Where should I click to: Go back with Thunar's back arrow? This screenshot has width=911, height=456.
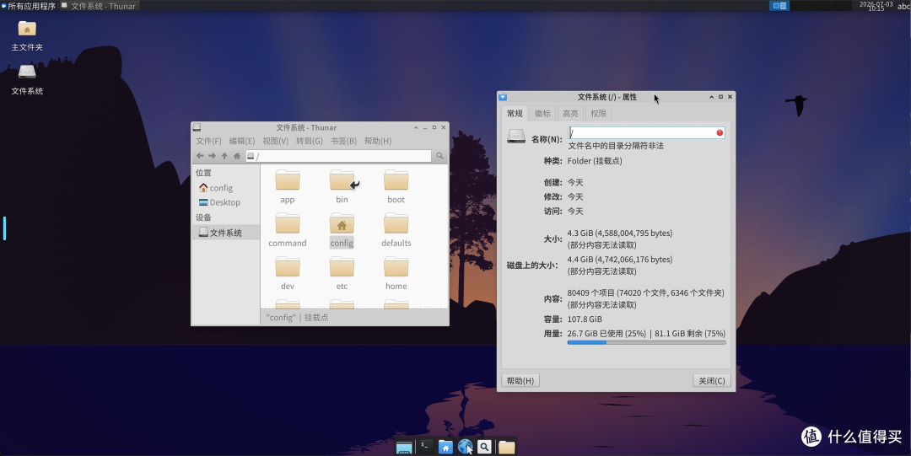200,156
